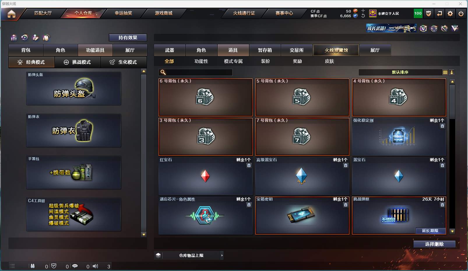This screenshot has height=271, width=468.
Task: Click the trash icon on 挑战弹匣
Action: click(442, 205)
